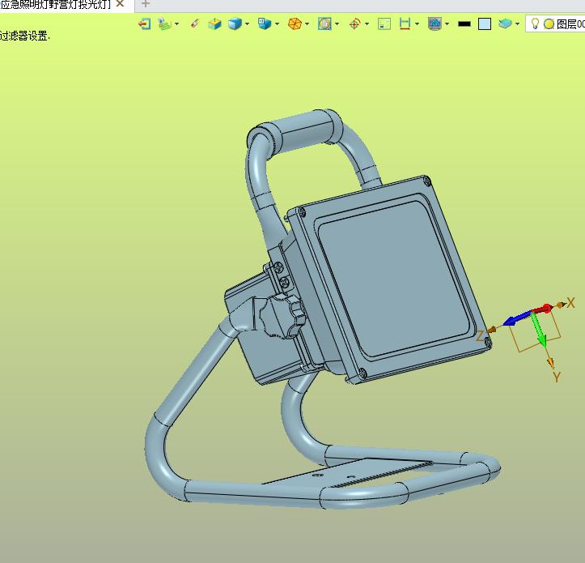585x563 pixels.
Task: Click the red target rotate-center icon
Action: point(355,24)
